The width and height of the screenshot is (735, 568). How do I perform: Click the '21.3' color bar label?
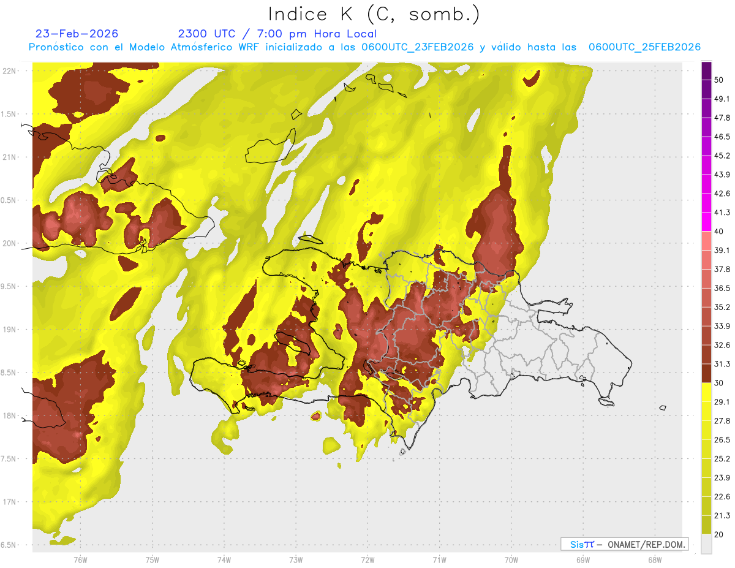[722, 516]
